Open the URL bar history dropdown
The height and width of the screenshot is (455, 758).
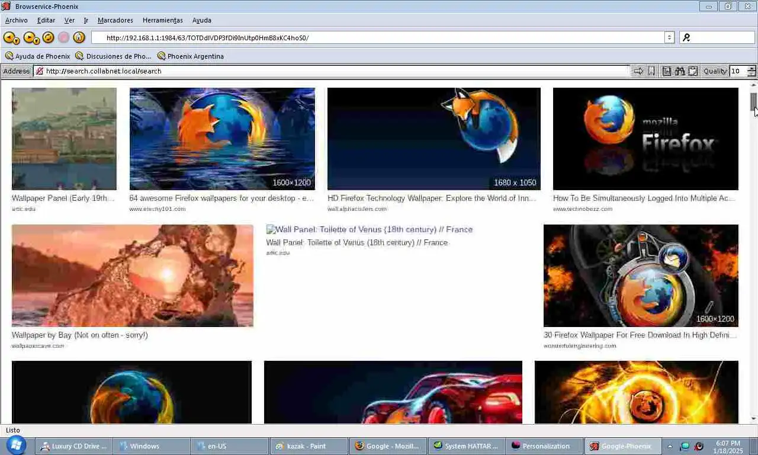tap(669, 37)
